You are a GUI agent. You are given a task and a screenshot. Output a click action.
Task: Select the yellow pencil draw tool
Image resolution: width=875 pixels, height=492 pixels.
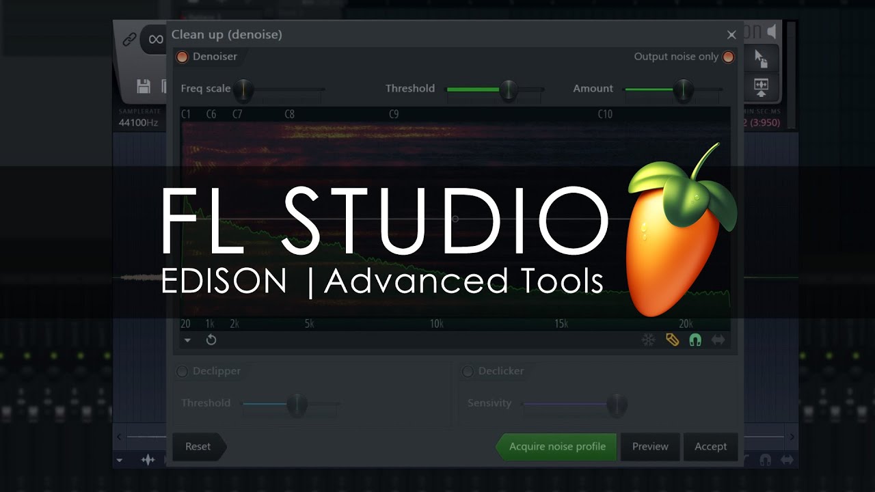click(x=672, y=340)
